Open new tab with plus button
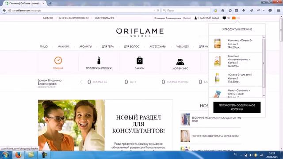 (x=50, y=3)
